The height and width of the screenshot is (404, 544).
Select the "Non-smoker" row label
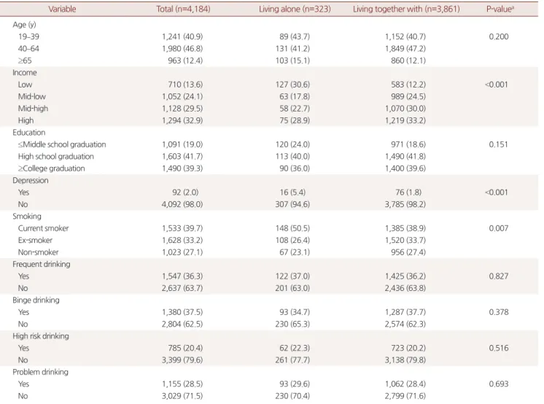coord(38,252)
